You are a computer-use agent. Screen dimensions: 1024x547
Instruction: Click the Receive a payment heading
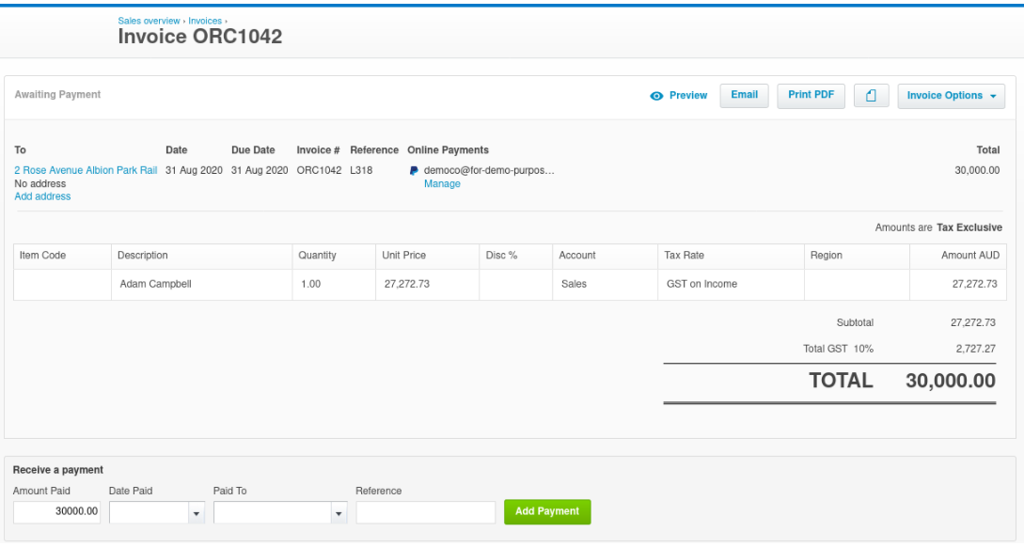pyautogui.click(x=58, y=471)
